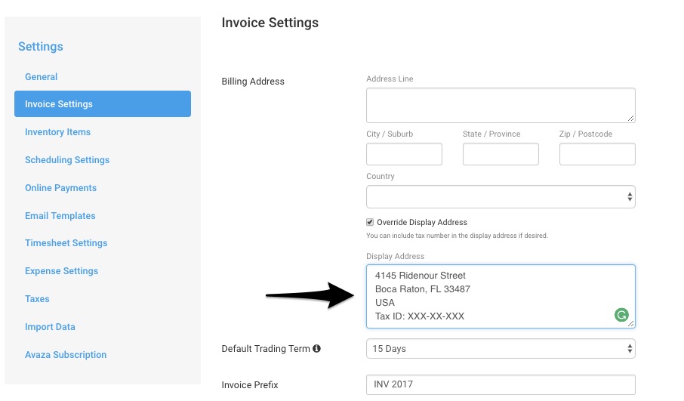Click the info icon beside Default Trading Term

click(316, 348)
